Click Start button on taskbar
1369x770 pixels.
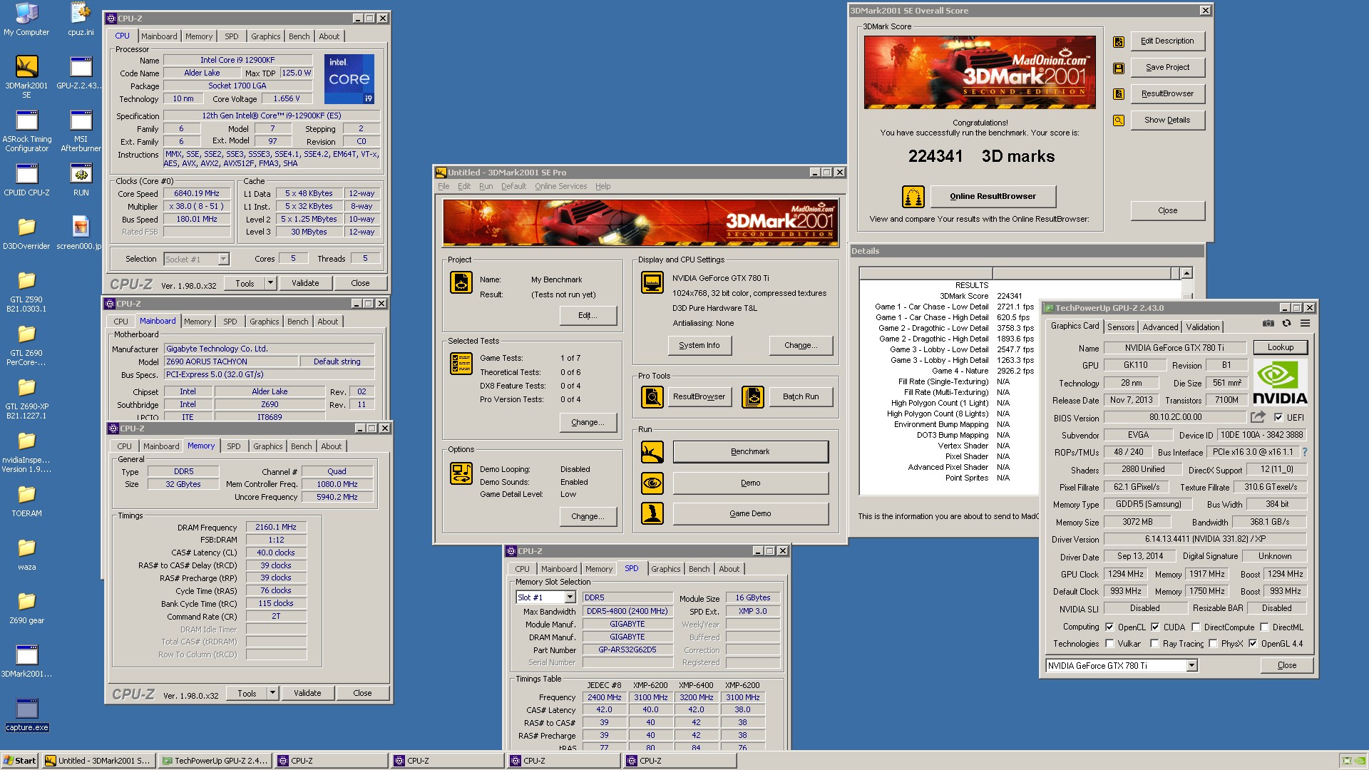tap(20, 761)
